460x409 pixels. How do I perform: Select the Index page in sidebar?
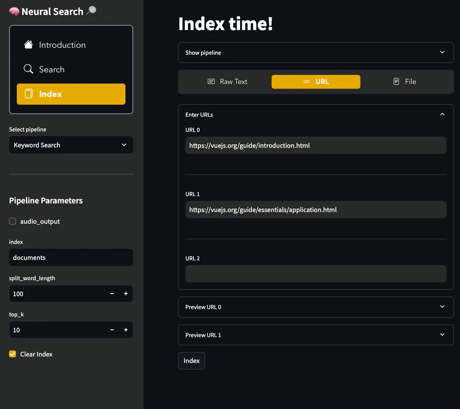coord(71,94)
